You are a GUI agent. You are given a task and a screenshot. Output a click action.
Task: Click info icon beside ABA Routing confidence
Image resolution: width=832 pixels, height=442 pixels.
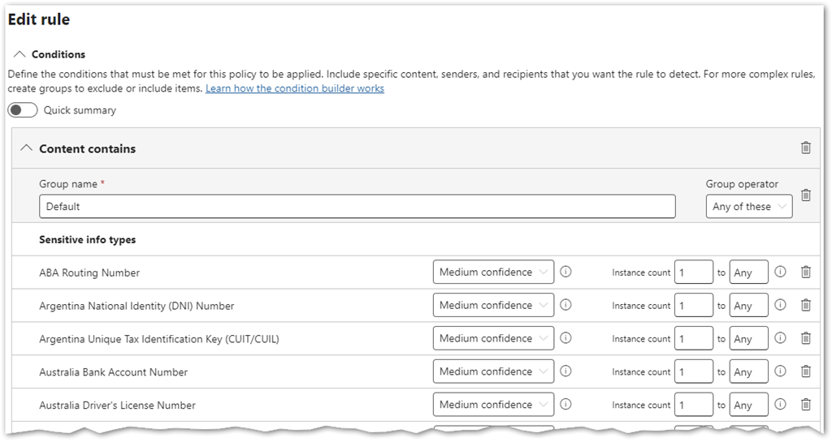[x=565, y=272]
